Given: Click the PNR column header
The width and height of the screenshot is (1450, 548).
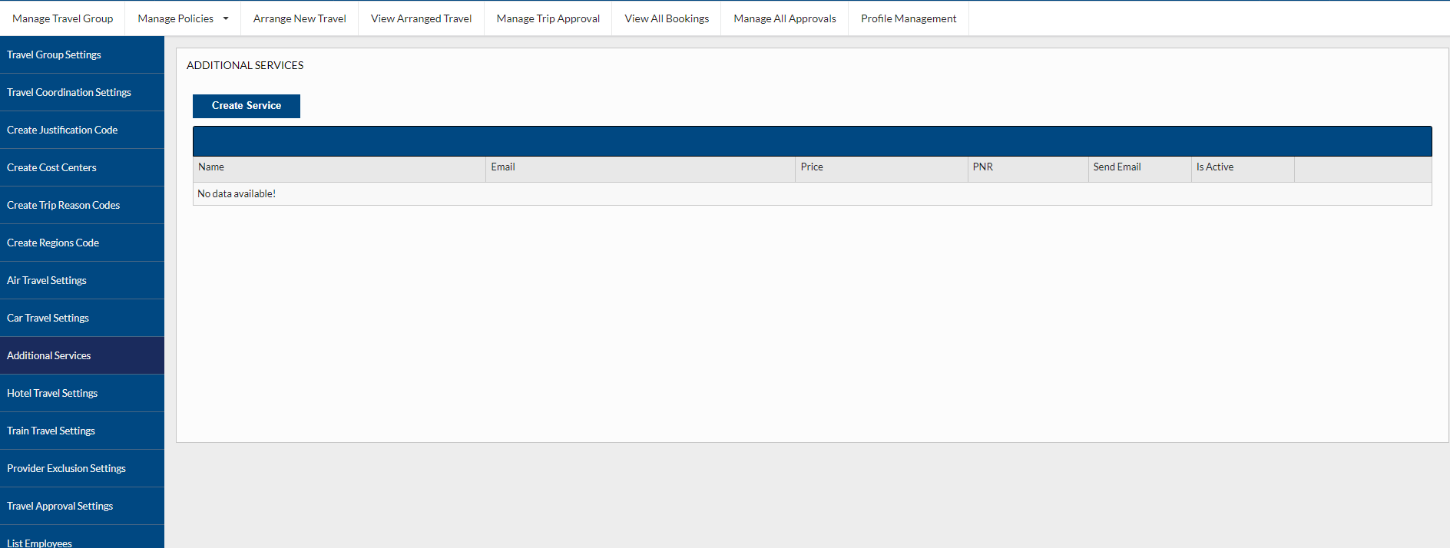Looking at the screenshot, I should [x=1028, y=169].
